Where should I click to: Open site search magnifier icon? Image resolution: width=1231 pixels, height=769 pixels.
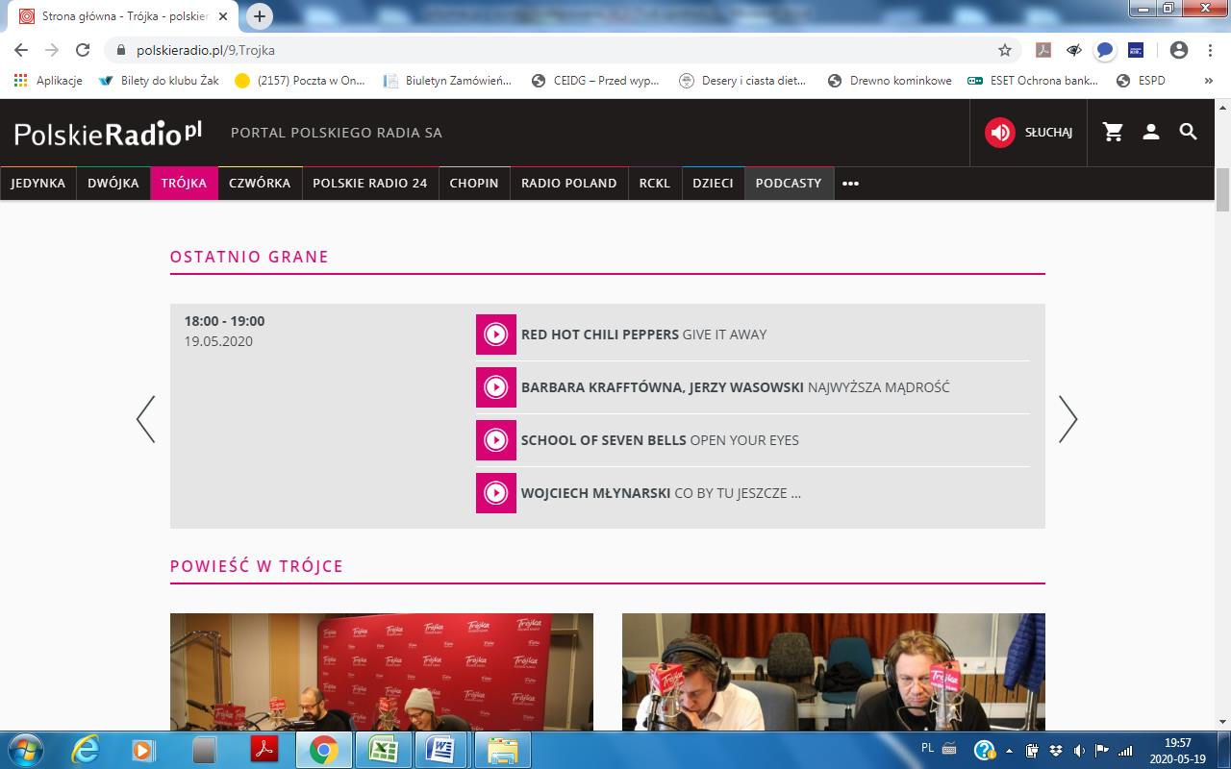point(1189,133)
